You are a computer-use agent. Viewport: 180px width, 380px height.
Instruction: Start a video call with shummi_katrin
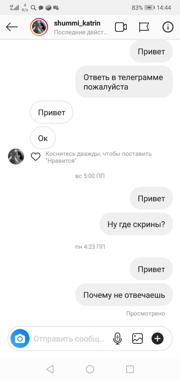coord(121,27)
